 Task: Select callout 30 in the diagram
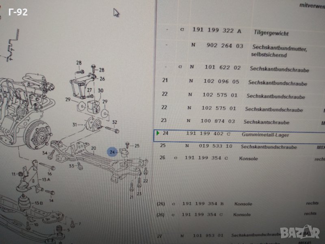coord(100,90)
